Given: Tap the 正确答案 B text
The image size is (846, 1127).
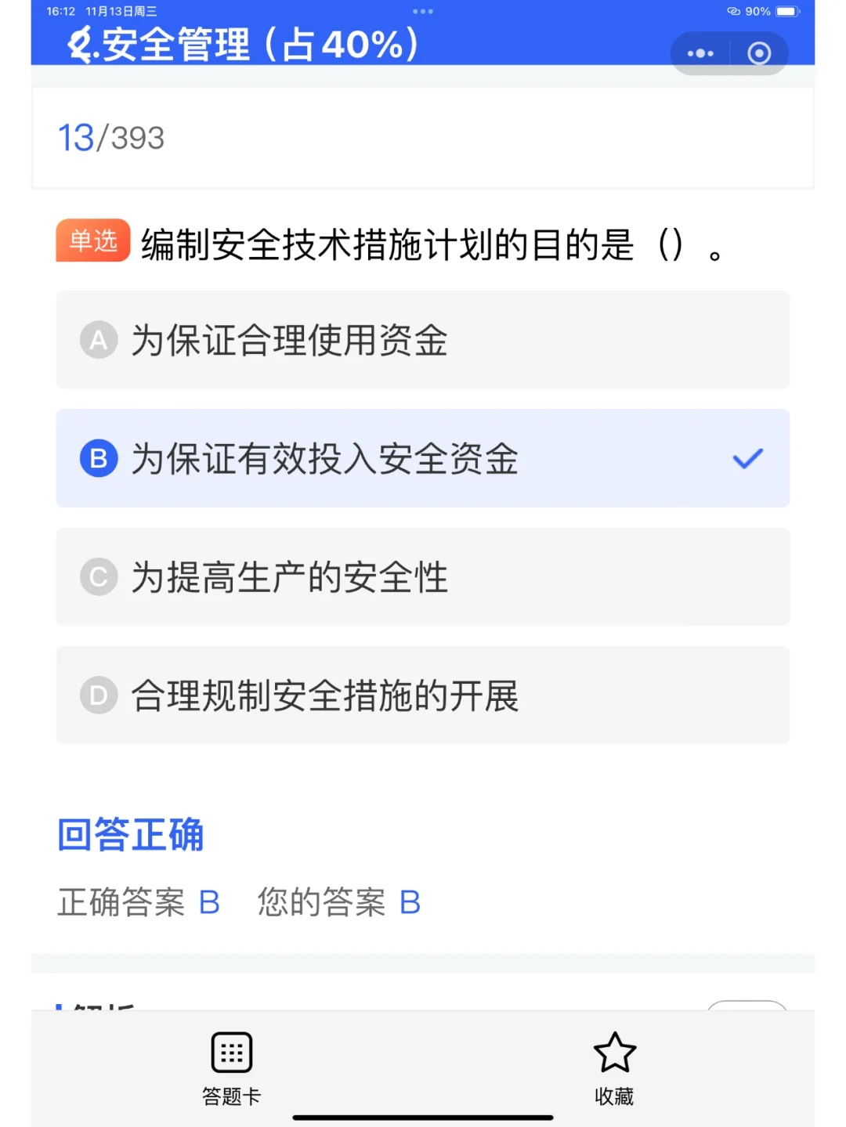Looking at the screenshot, I should coord(139,902).
